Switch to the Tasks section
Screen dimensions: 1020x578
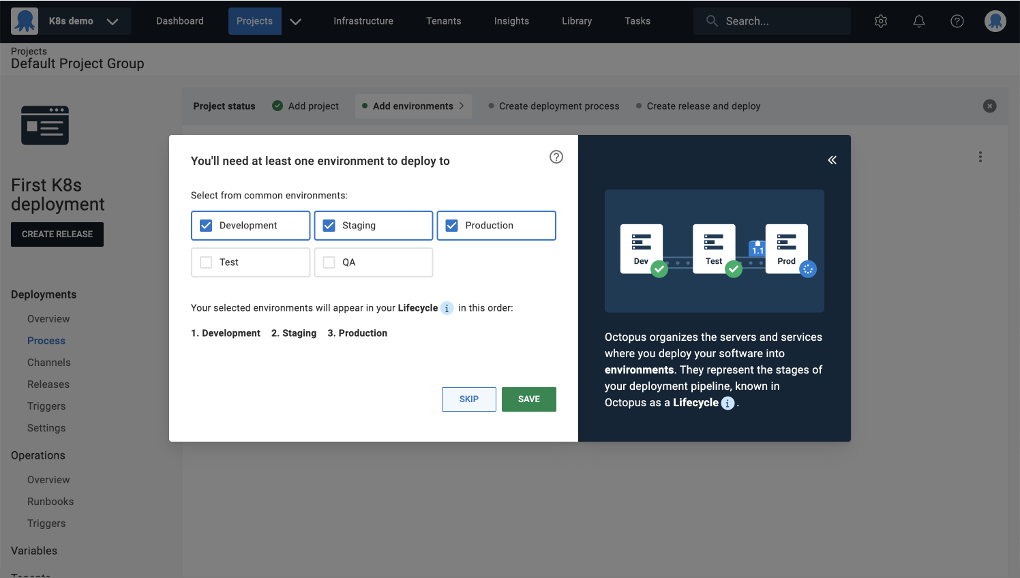[x=637, y=21]
